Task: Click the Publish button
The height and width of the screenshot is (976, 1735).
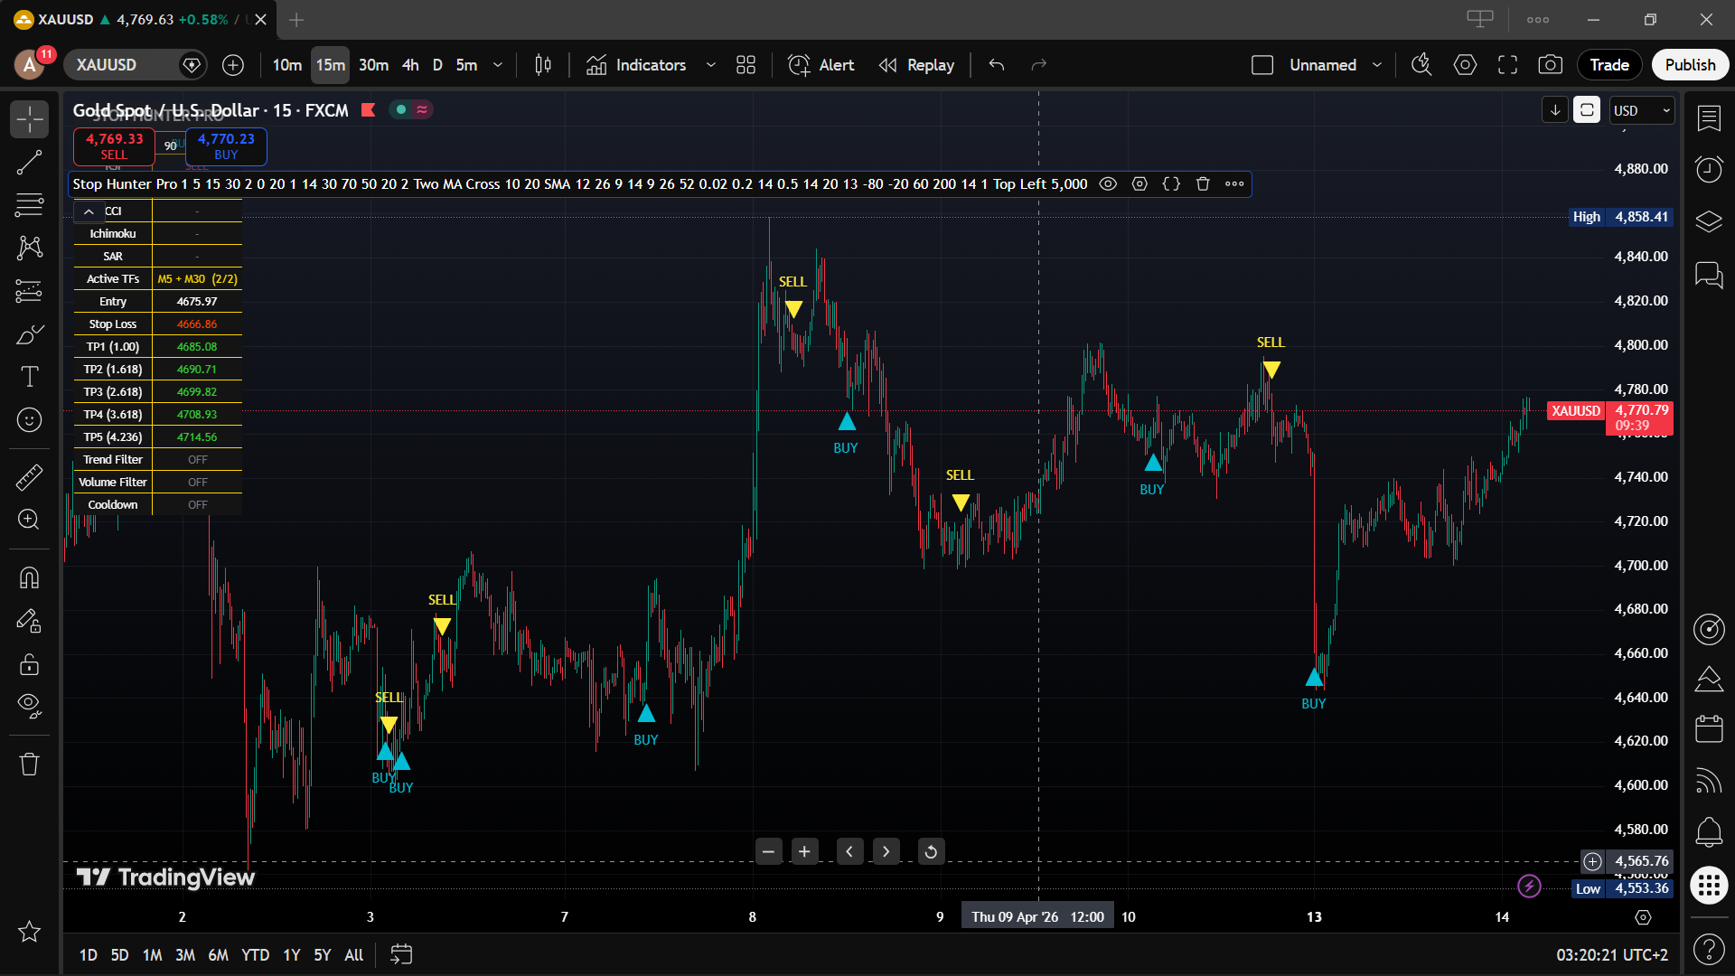Action: click(1690, 64)
